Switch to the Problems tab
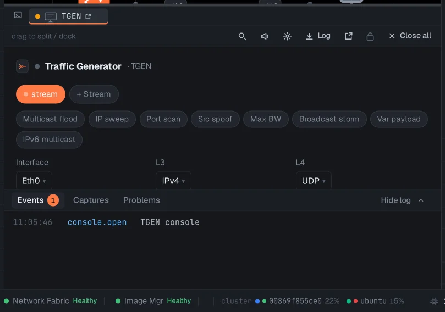The height and width of the screenshot is (312, 445). click(x=141, y=200)
